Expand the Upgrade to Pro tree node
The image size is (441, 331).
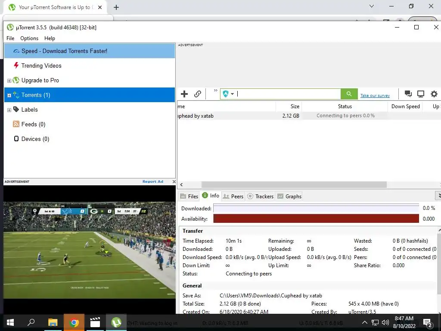coord(9,81)
